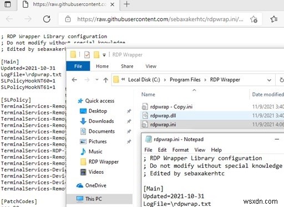Click the pin icon next to Pictures
Image resolution: width=284 pixels, height=207 pixels.
click(x=129, y=142)
